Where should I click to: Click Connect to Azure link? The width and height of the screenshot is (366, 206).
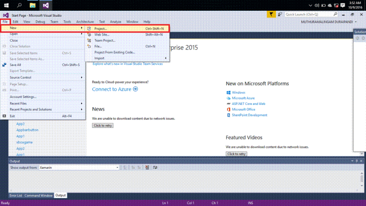pyautogui.click(x=111, y=89)
